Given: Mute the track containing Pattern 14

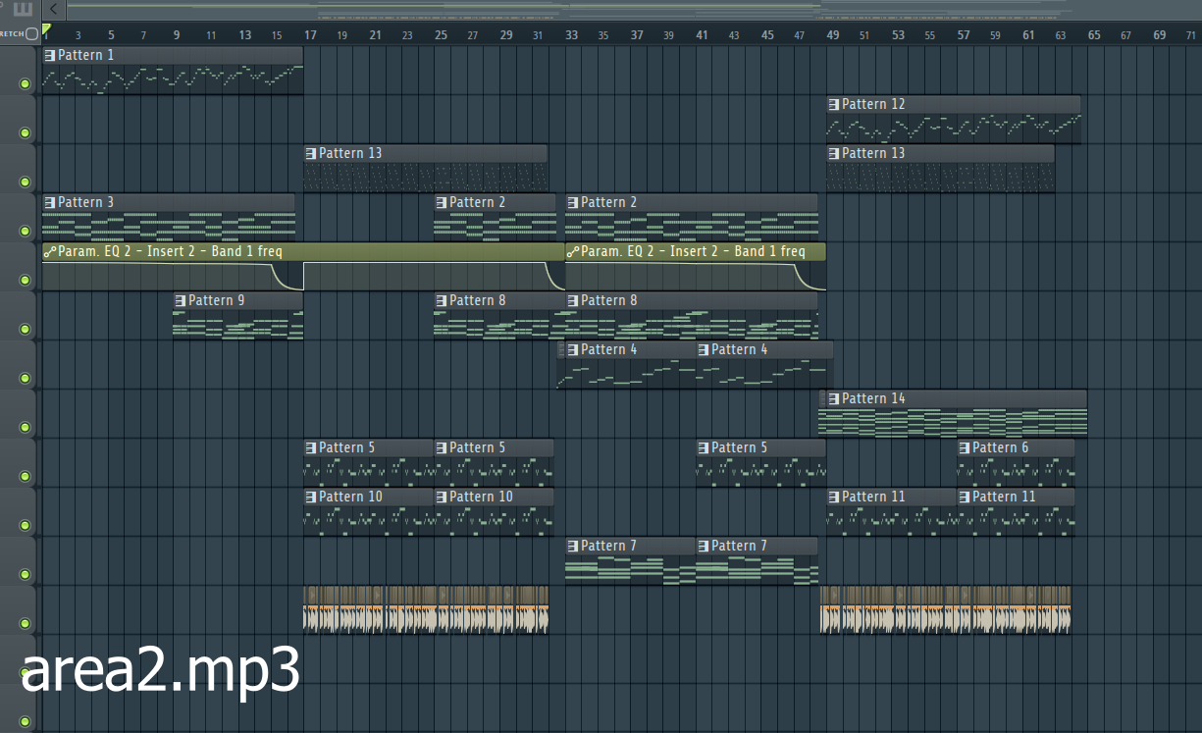Looking at the screenshot, I should [25, 428].
